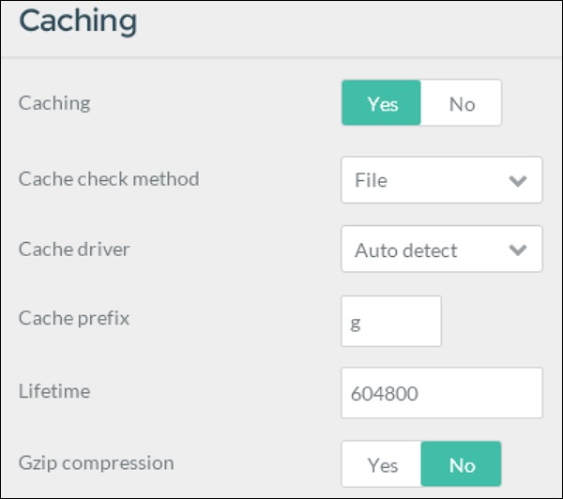Click the Cache prefix label text
This screenshot has width=563, height=499.
pyautogui.click(x=74, y=318)
